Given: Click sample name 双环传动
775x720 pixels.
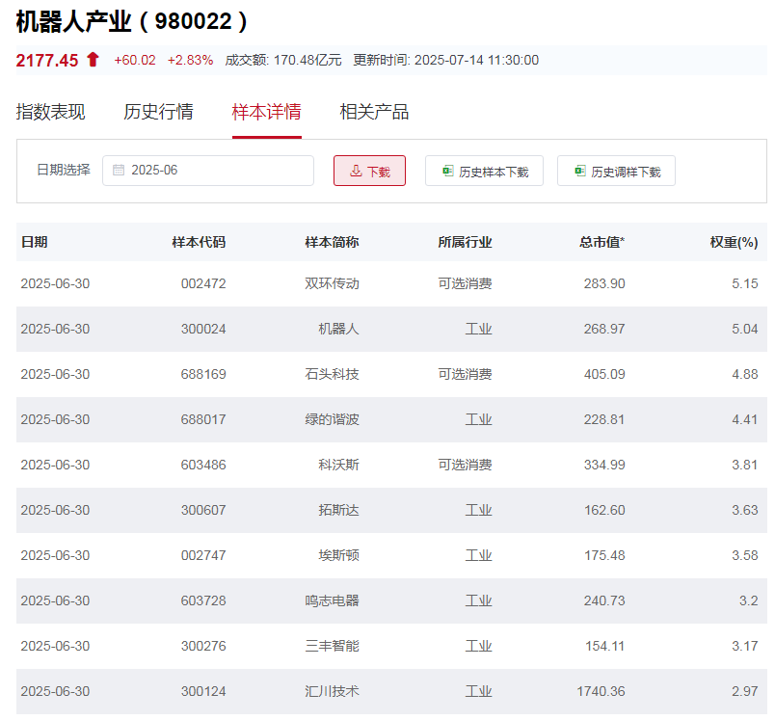Looking at the screenshot, I should pyautogui.click(x=332, y=283).
